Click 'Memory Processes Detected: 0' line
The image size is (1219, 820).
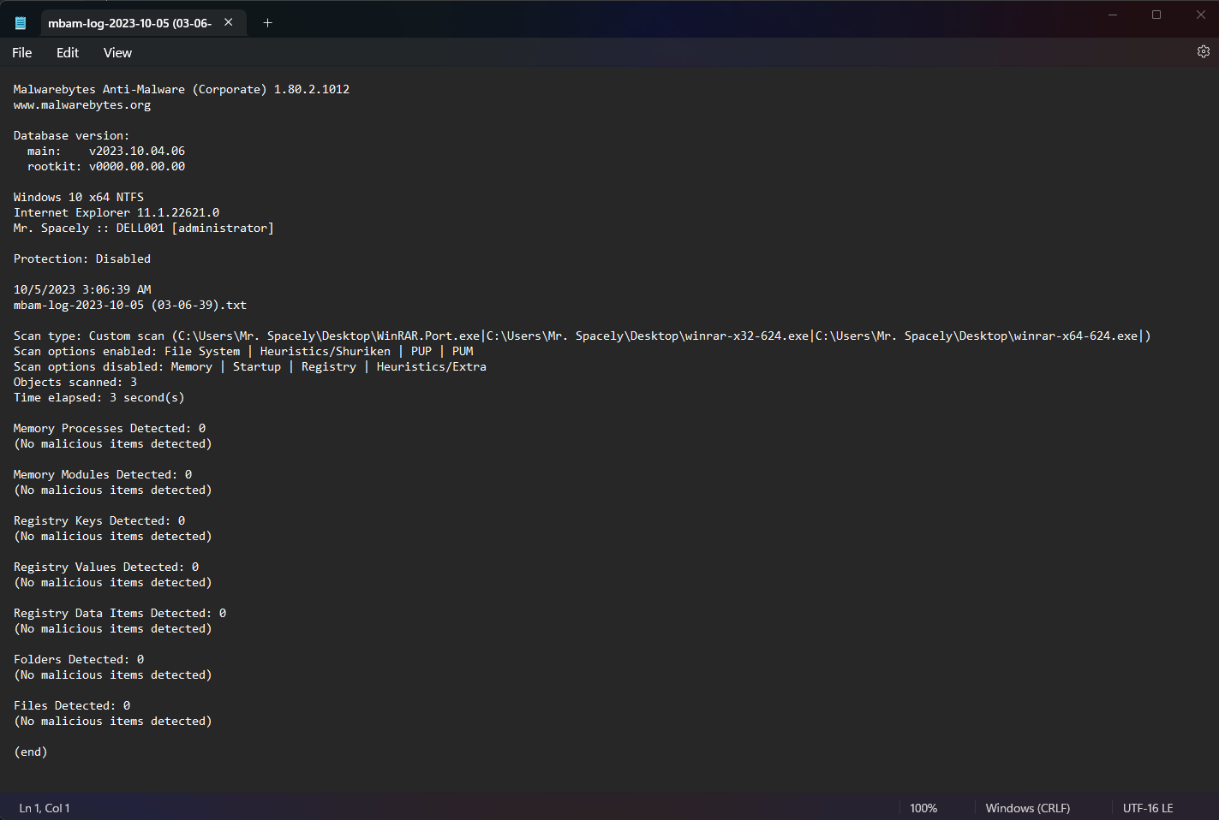pyautogui.click(x=110, y=428)
